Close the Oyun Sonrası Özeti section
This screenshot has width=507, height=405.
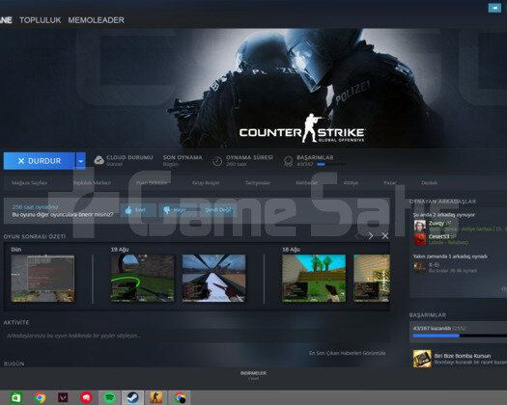(x=385, y=236)
